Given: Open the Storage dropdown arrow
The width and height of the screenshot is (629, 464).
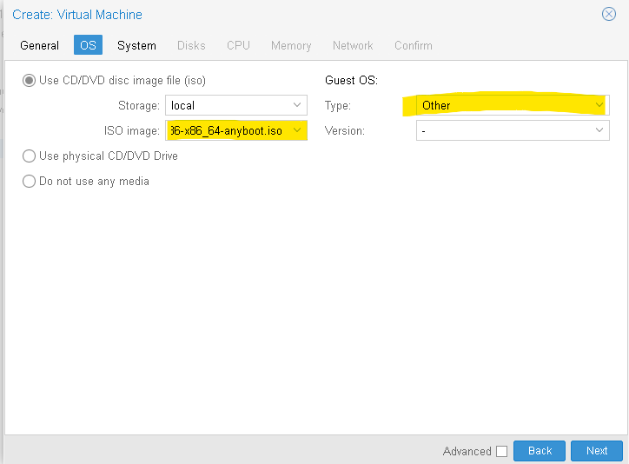Looking at the screenshot, I should coord(297,105).
